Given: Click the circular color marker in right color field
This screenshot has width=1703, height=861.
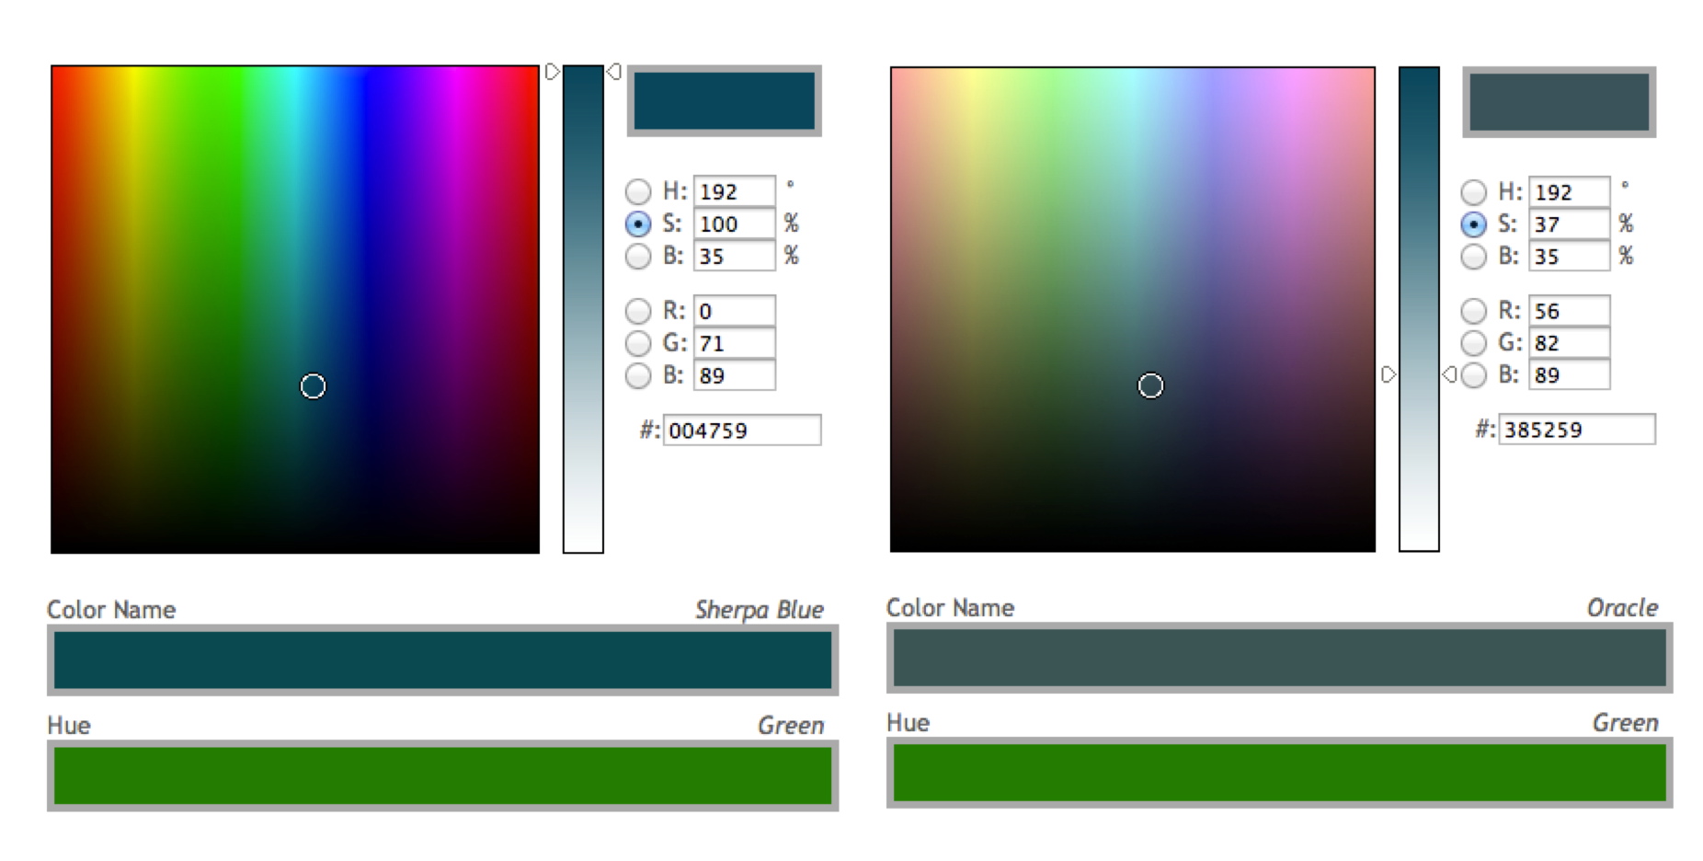Looking at the screenshot, I should tap(1150, 385).
